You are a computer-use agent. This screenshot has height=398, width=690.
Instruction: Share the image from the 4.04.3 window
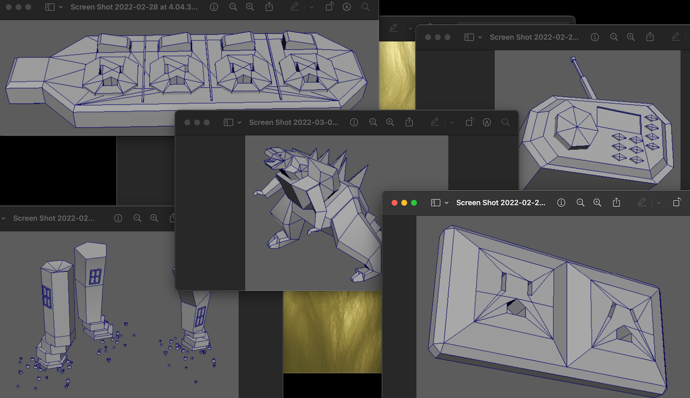tap(269, 7)
